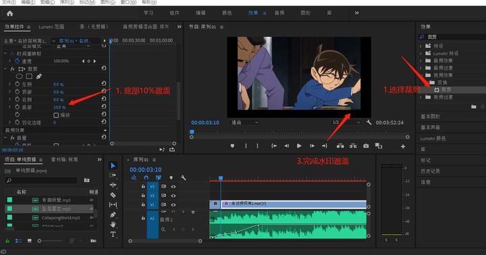The width and height of the screenshot is (486, 255).
Task: Expand the Audio Transitions folder
Action: coord(421,68)
